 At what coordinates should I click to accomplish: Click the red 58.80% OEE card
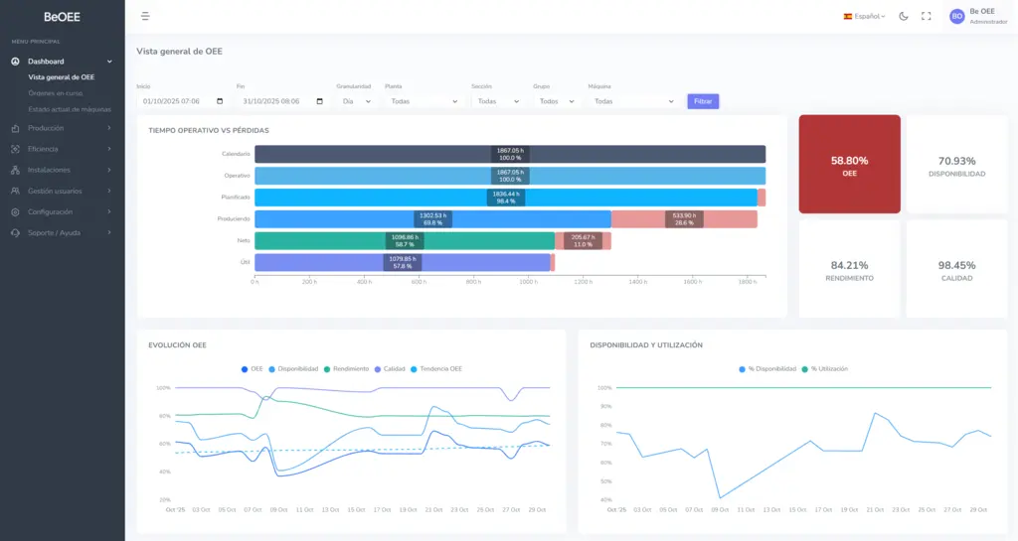849,164
